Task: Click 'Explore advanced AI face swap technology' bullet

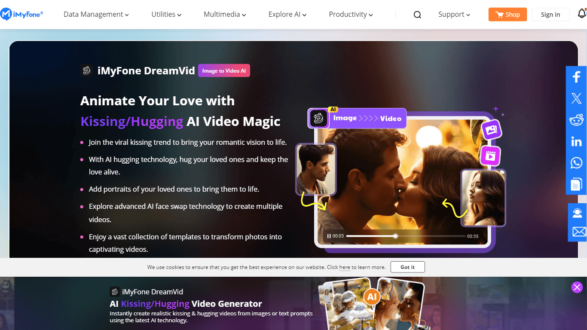Action: pyautogui.click(x=186, y=213)
